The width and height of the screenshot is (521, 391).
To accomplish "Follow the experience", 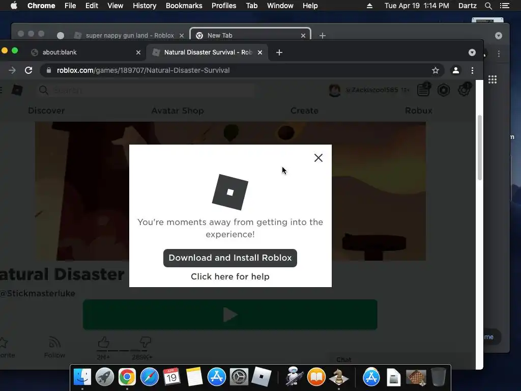I will click(55, 347).
